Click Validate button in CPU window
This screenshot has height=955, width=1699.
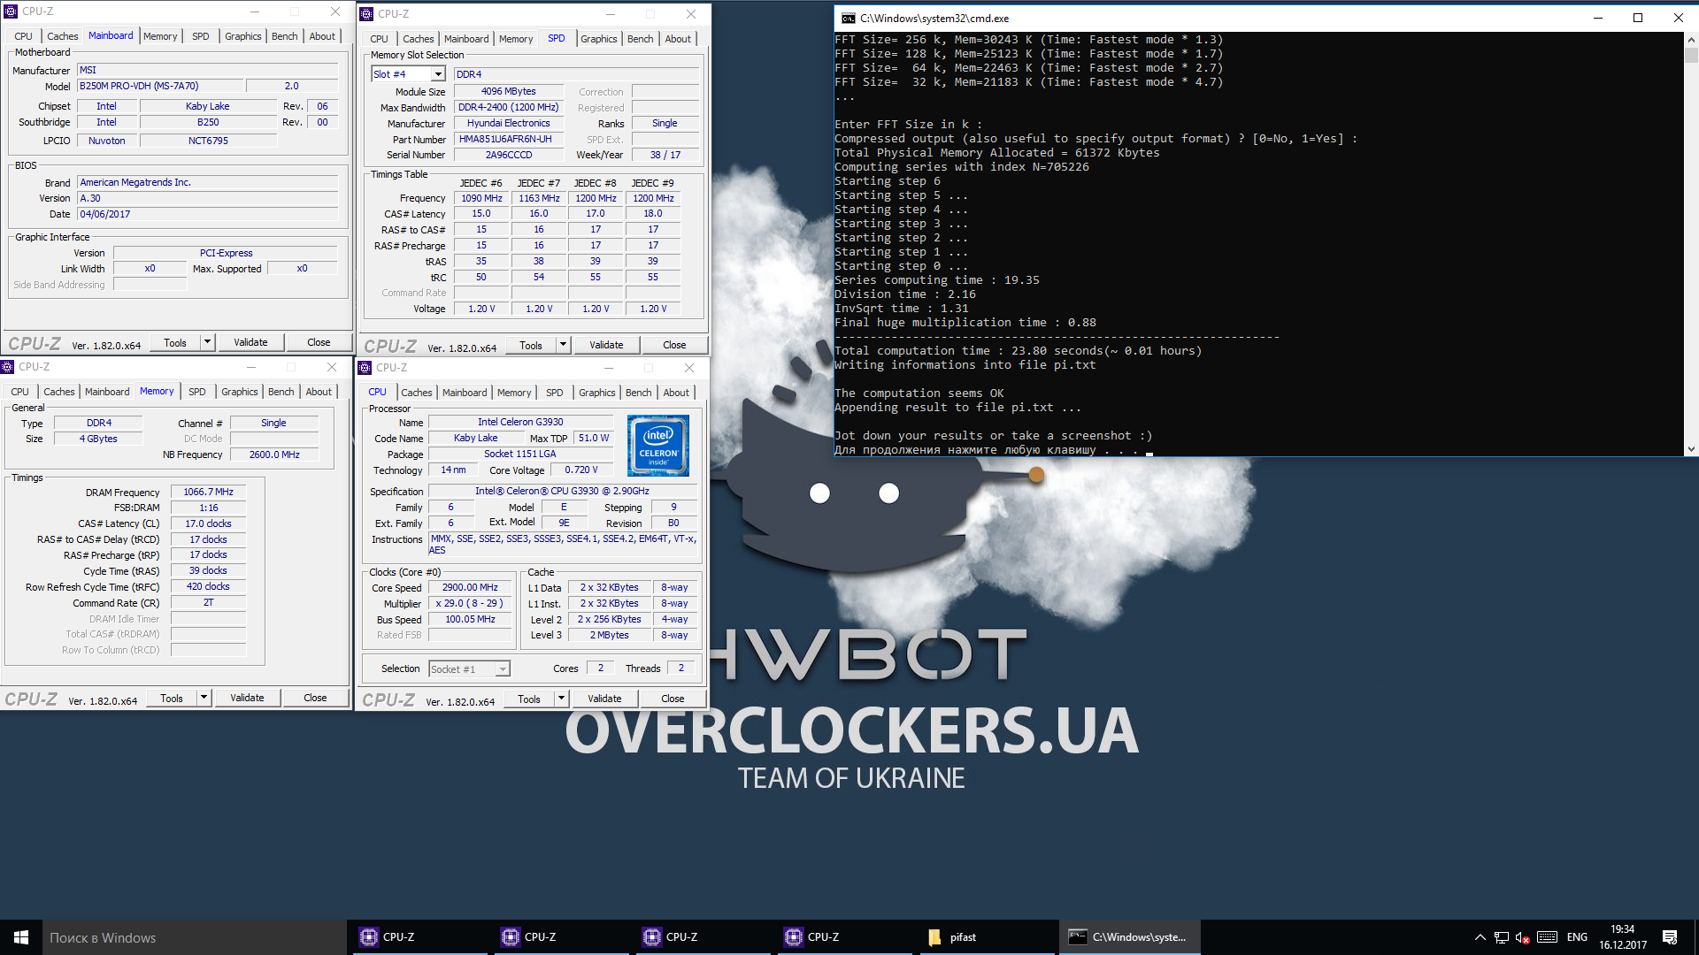[x=604, y=699]
